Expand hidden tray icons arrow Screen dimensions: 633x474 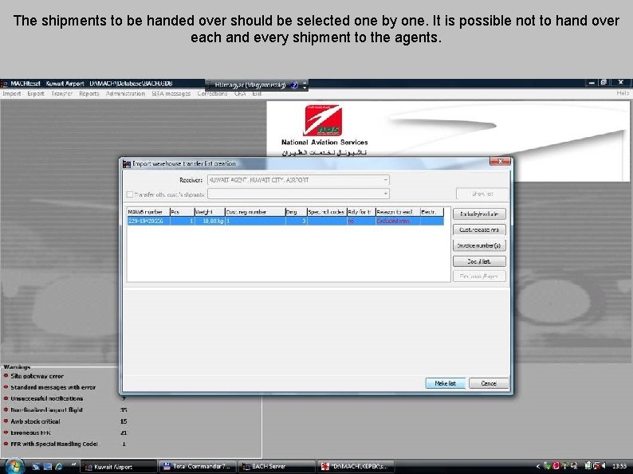(538, 466)
